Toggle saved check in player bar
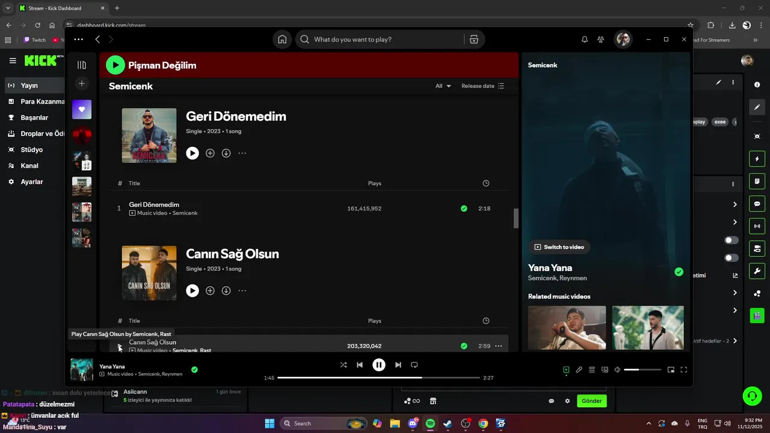 point(194,370)
